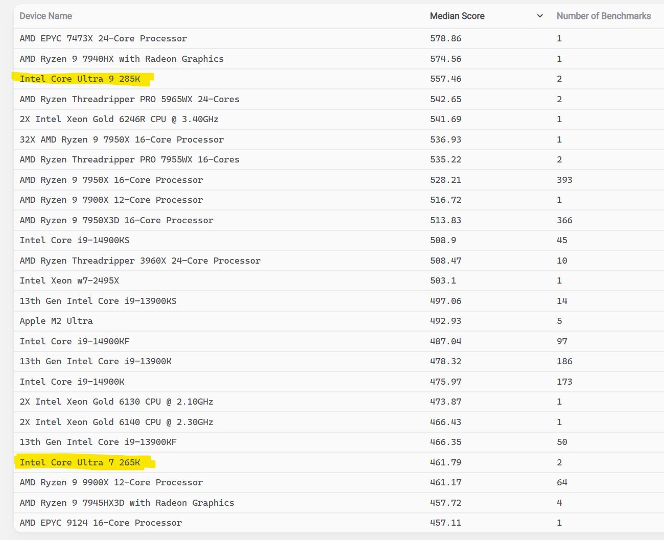Select AMD Ryzen 9 7940HX device row
Viewport: 664px width, 540px height.
pos(122,59)
